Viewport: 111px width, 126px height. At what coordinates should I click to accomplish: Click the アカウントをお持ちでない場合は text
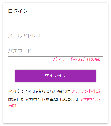(x=39, y=91)
